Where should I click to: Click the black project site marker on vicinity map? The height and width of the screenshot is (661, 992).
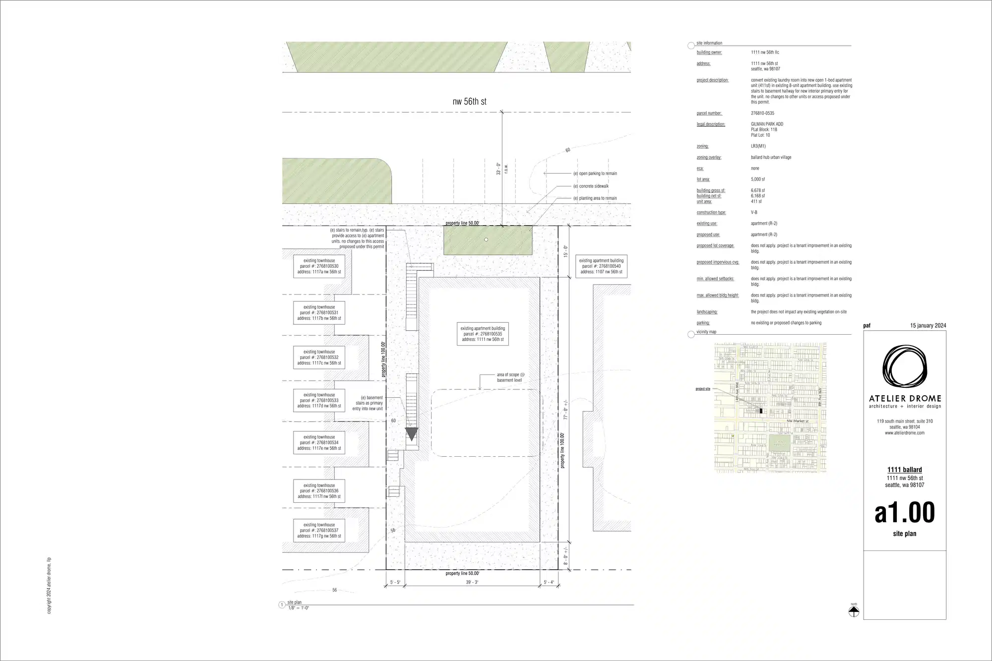click(761, 411)
